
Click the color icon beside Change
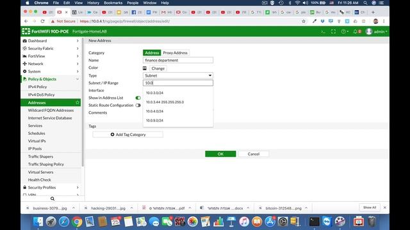coord(145,68)
